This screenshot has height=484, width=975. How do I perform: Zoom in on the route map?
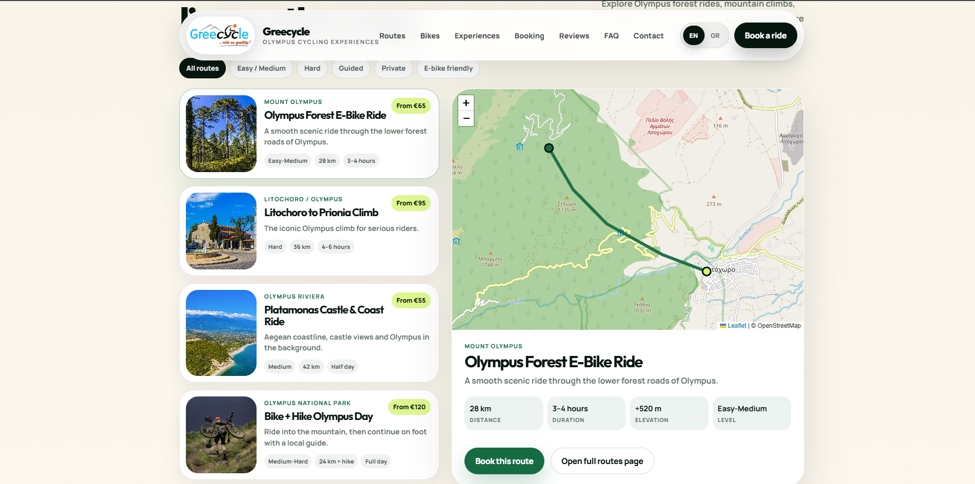(466, 103)
